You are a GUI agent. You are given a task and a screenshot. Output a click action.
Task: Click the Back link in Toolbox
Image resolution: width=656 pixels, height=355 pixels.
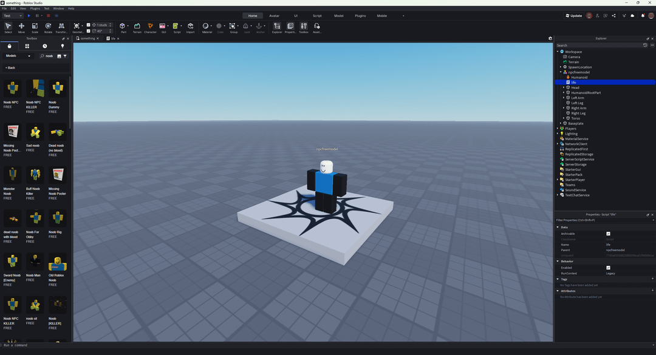[10, 67]
